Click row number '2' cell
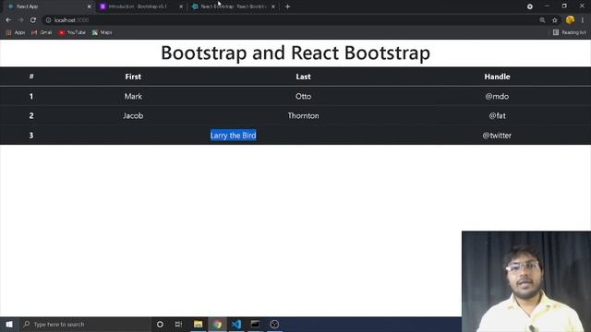Viewport: 591px width, 332px height. [x=31, y=115]
